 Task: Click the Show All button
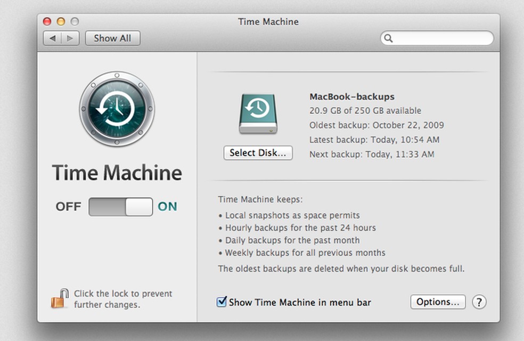click(112, 38)
